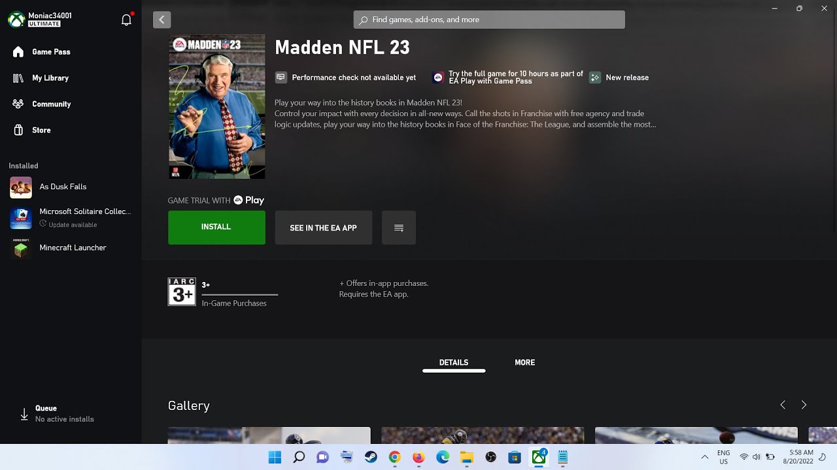
Task: Open the third gallery screenshot
Action: (696, 435)
